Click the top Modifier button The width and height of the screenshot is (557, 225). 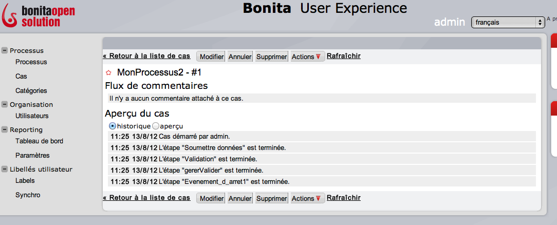211,57
